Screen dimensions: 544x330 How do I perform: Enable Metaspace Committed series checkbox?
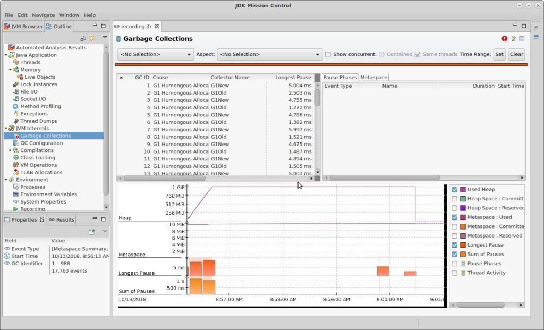pos(455,226)
